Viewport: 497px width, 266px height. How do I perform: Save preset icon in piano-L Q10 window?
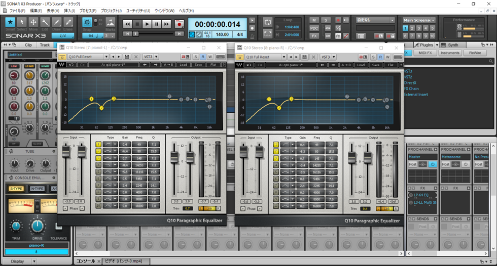[127, 57]
